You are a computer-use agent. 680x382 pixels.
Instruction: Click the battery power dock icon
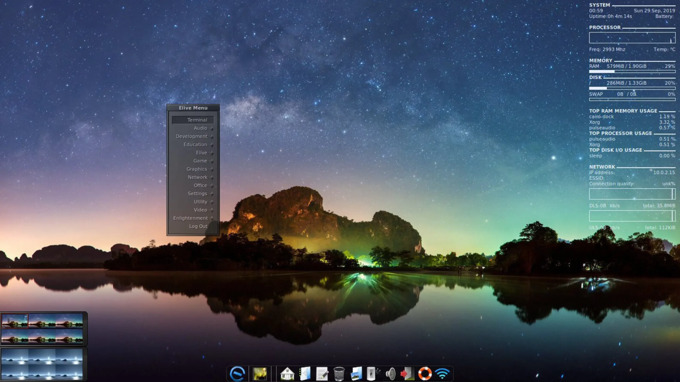[x=372, y=374]
